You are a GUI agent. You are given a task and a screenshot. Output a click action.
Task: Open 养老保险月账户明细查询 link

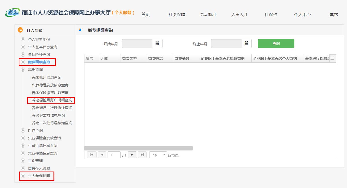tap(52, 100)
